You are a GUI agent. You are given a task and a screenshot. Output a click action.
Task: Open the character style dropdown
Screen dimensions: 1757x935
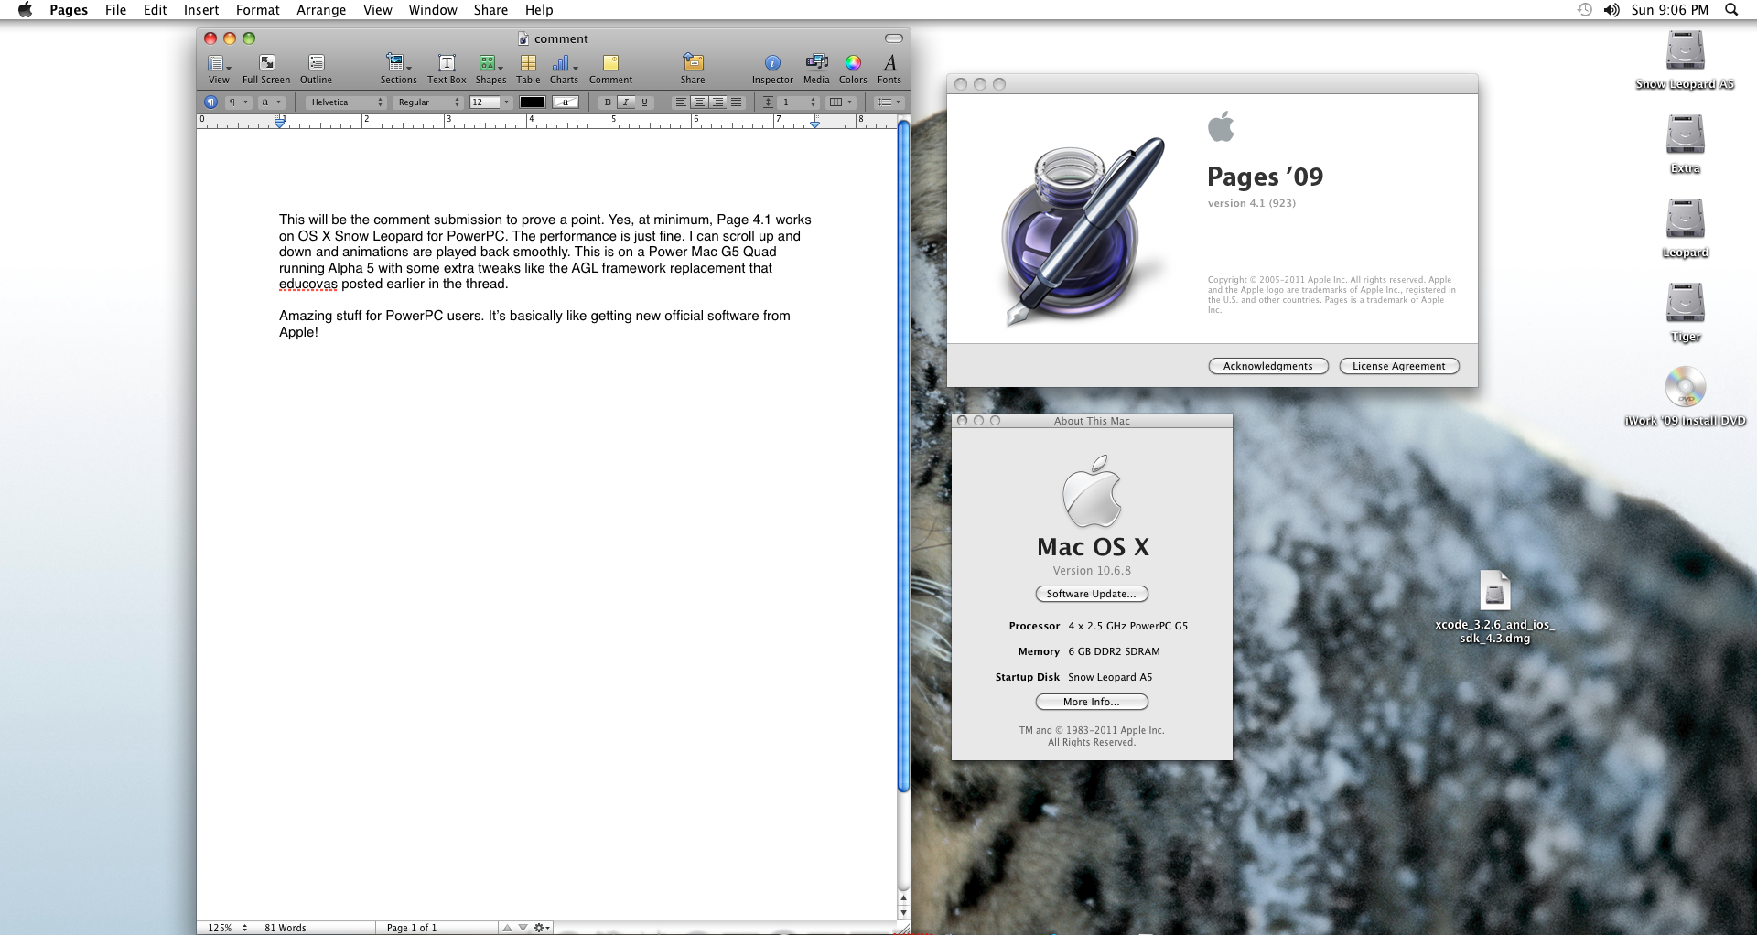pos(272,102)
